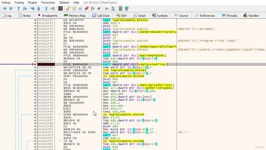
Task: Toggle breakpoint bullet at address 00401F88
Action: click(x=35, y=85)
